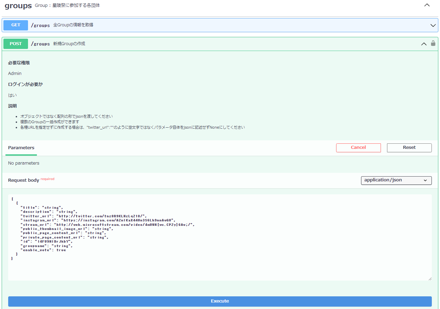This screenshot has width=440, height=309.
Task: Click inside the request body JSON editor
Action: click(220, 237)
